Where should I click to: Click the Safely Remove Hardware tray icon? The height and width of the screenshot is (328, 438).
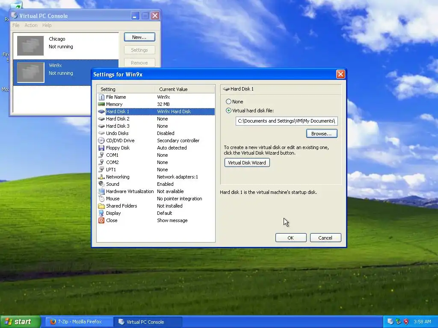398,322
